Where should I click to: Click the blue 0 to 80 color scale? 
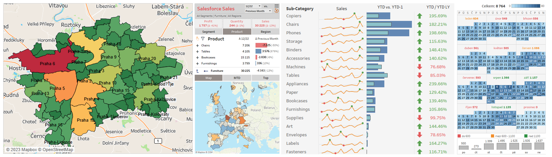[526, 6]
